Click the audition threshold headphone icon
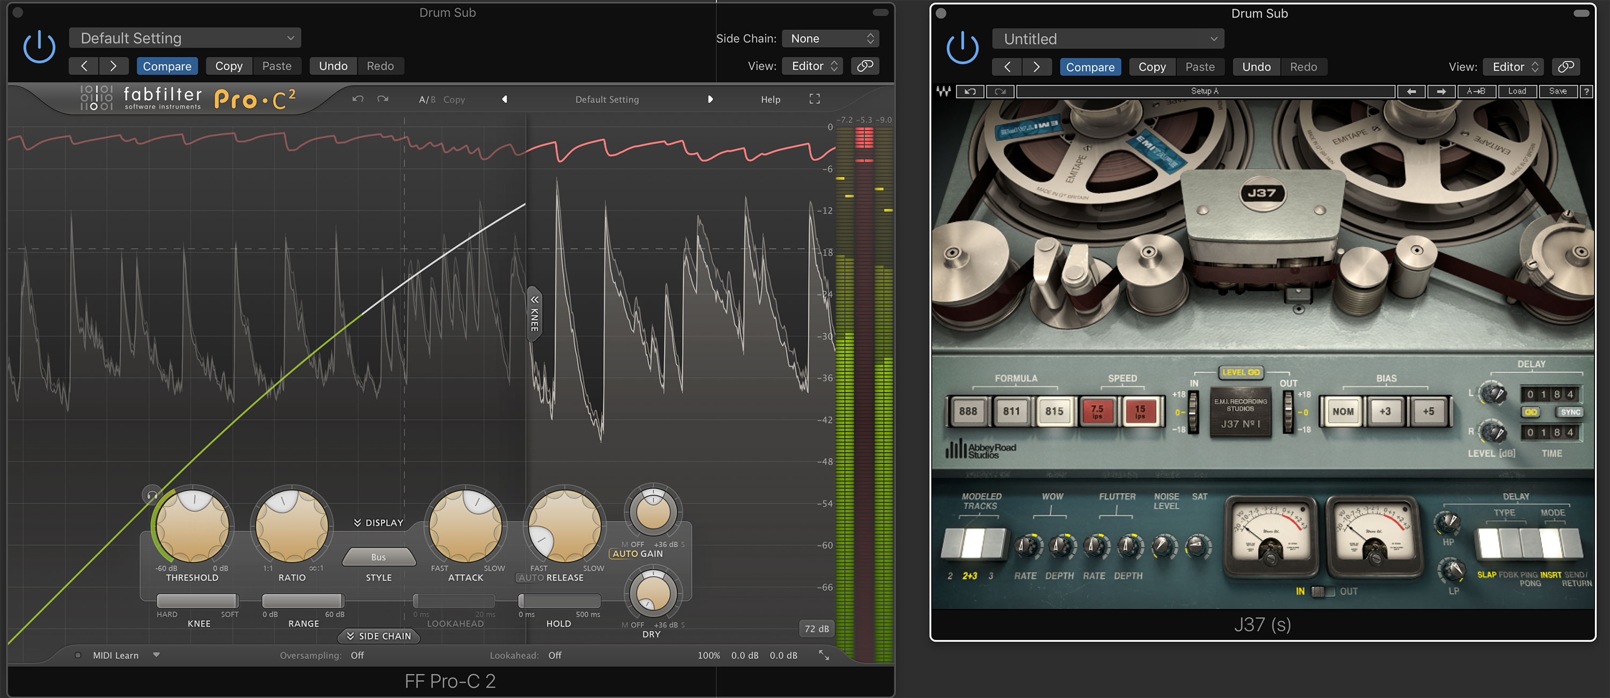The image size is (1610, 698). [152, 495]
